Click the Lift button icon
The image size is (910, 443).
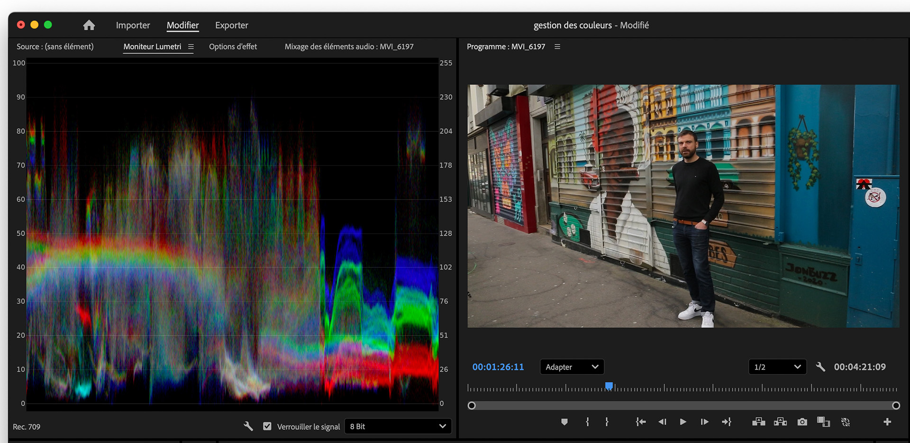(x=758, y=422)
